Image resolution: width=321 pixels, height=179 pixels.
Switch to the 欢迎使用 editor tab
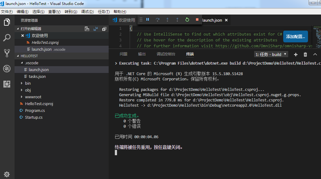pyautogui.click(x=124, y=20)
